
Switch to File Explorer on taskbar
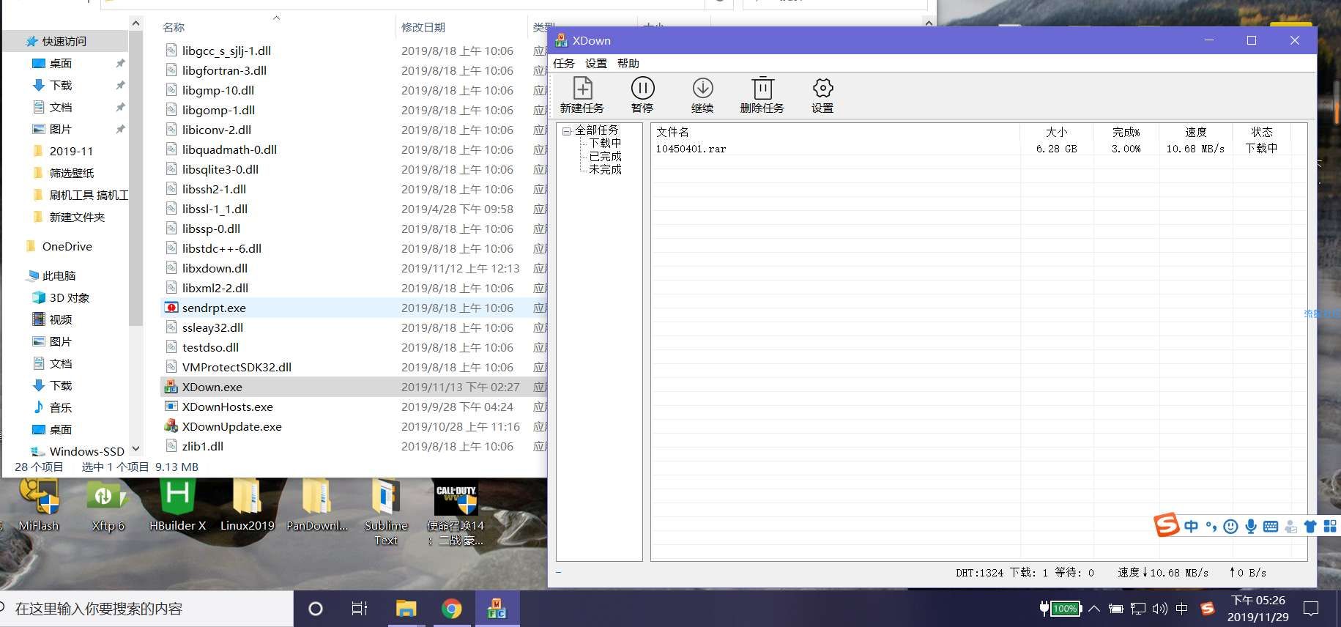click(406, 609)
